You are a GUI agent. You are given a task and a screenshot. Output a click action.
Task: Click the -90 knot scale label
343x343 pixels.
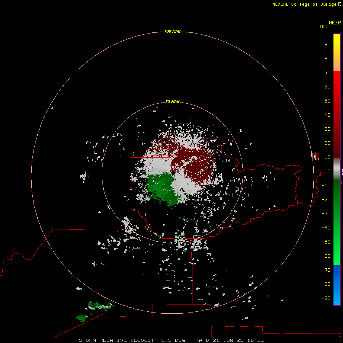(326, 298)
